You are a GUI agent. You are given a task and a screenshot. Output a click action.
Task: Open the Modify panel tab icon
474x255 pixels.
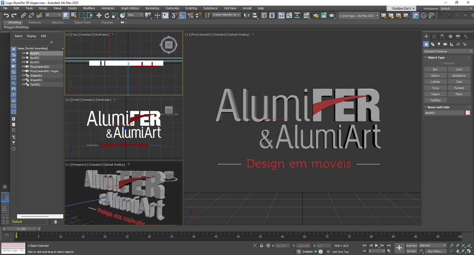pyautogui.click(x=434, y=36)
